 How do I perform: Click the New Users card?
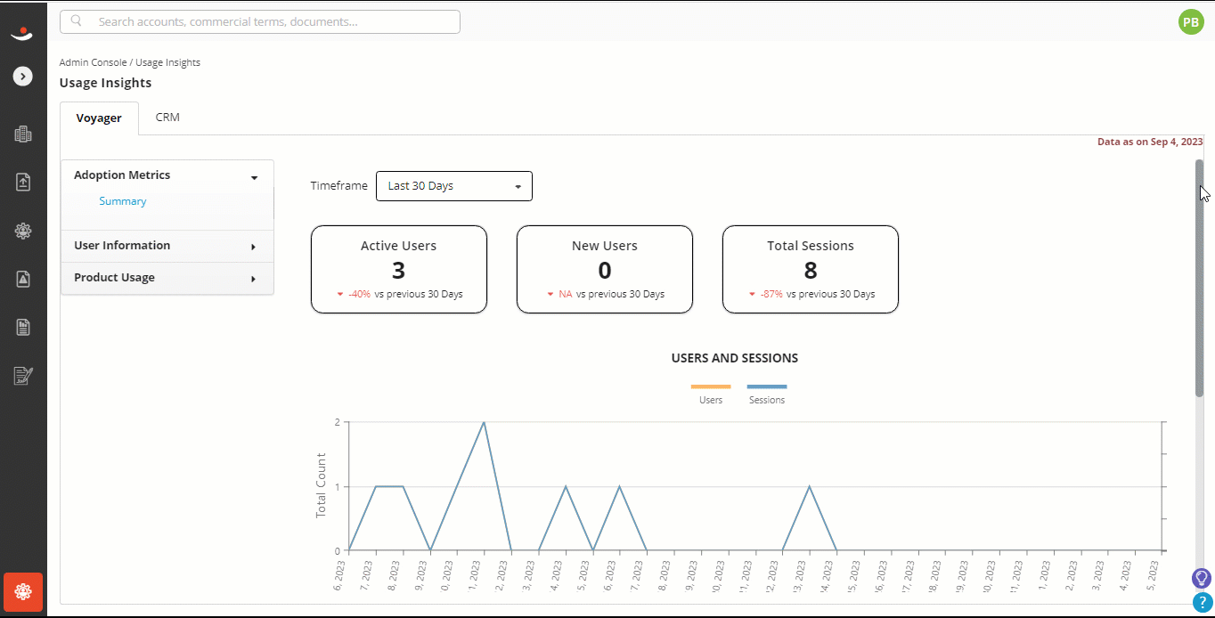(x=605, y=269)
